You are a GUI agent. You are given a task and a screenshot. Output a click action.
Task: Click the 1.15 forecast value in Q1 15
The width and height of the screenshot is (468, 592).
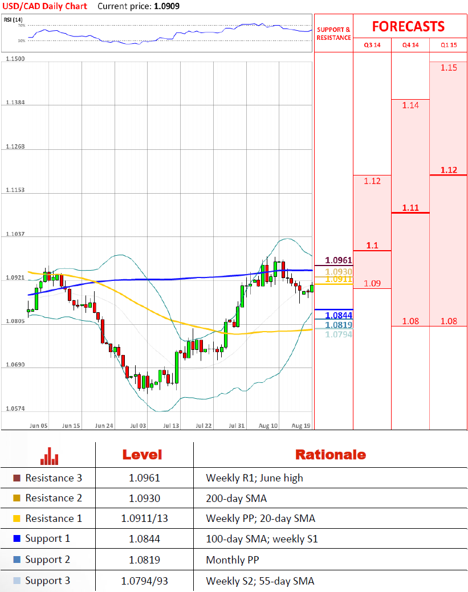tap(449, 68)
